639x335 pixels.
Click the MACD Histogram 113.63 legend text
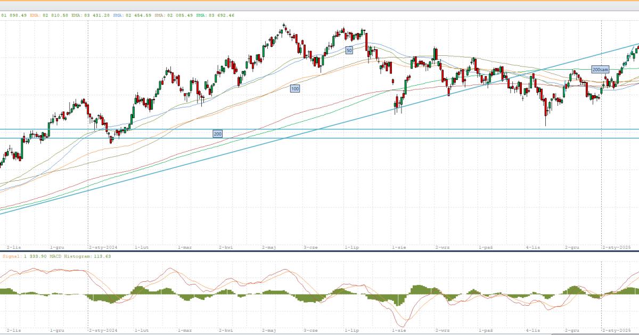tap(79, 256)
